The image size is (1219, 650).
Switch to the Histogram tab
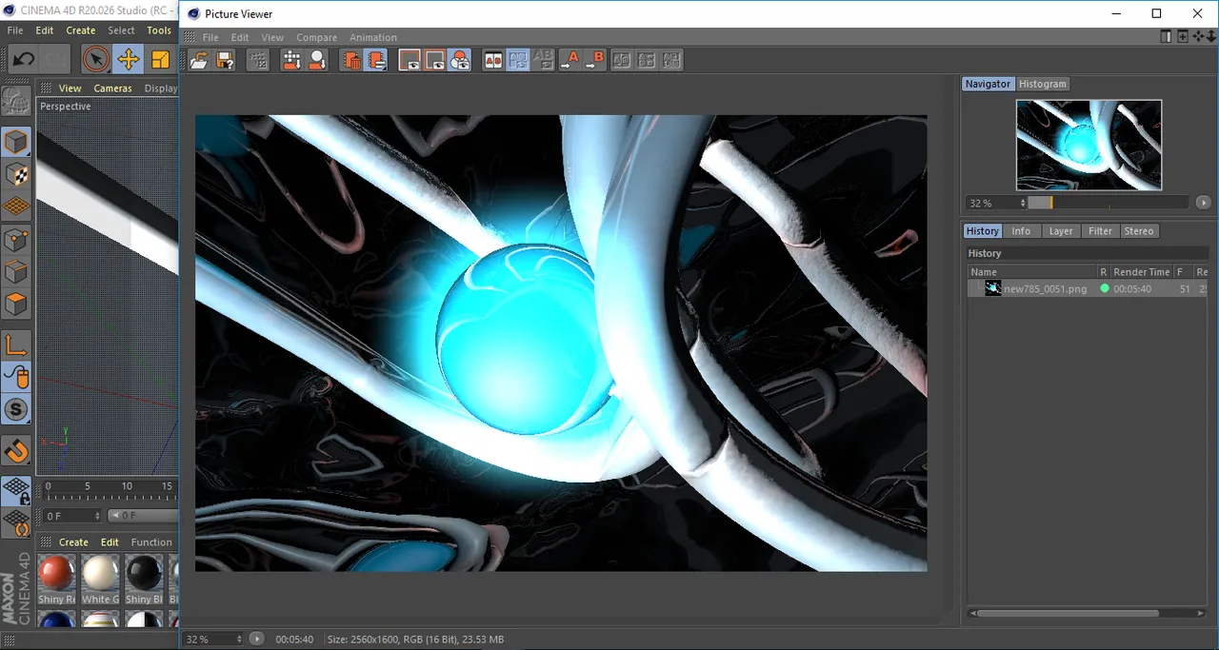click(1043, 84)
